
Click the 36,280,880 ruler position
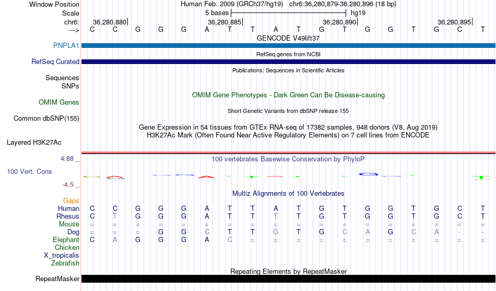click(110, 22)
